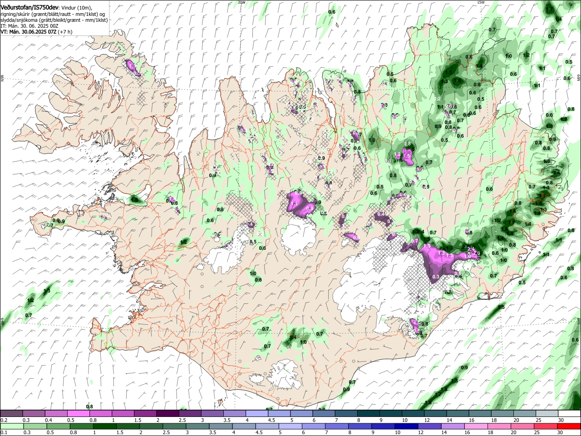Click the white swatch ending the top legend row
The image size is (581, 436).
point(569,413)
